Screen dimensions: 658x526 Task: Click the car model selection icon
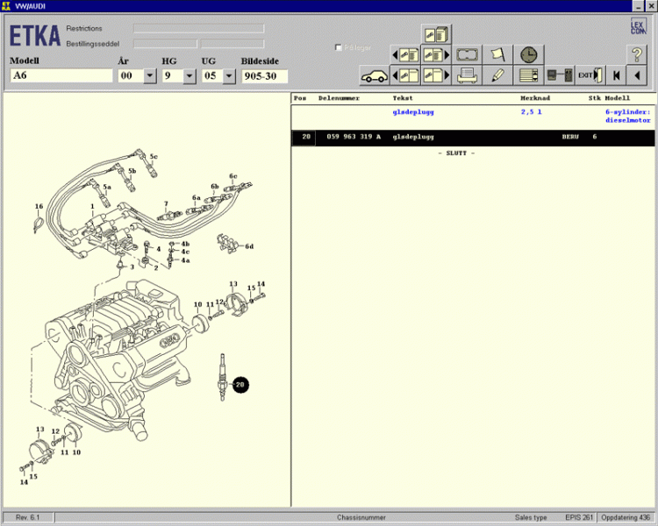click(375, 75)
